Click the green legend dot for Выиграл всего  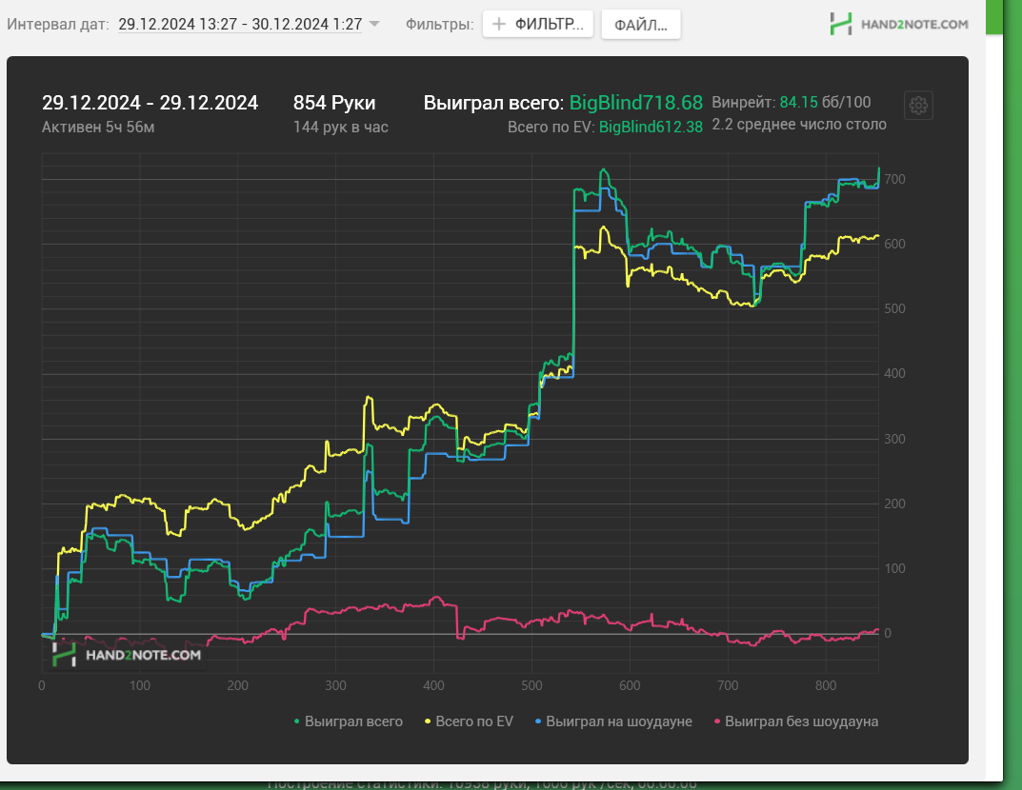click(297, 721)
